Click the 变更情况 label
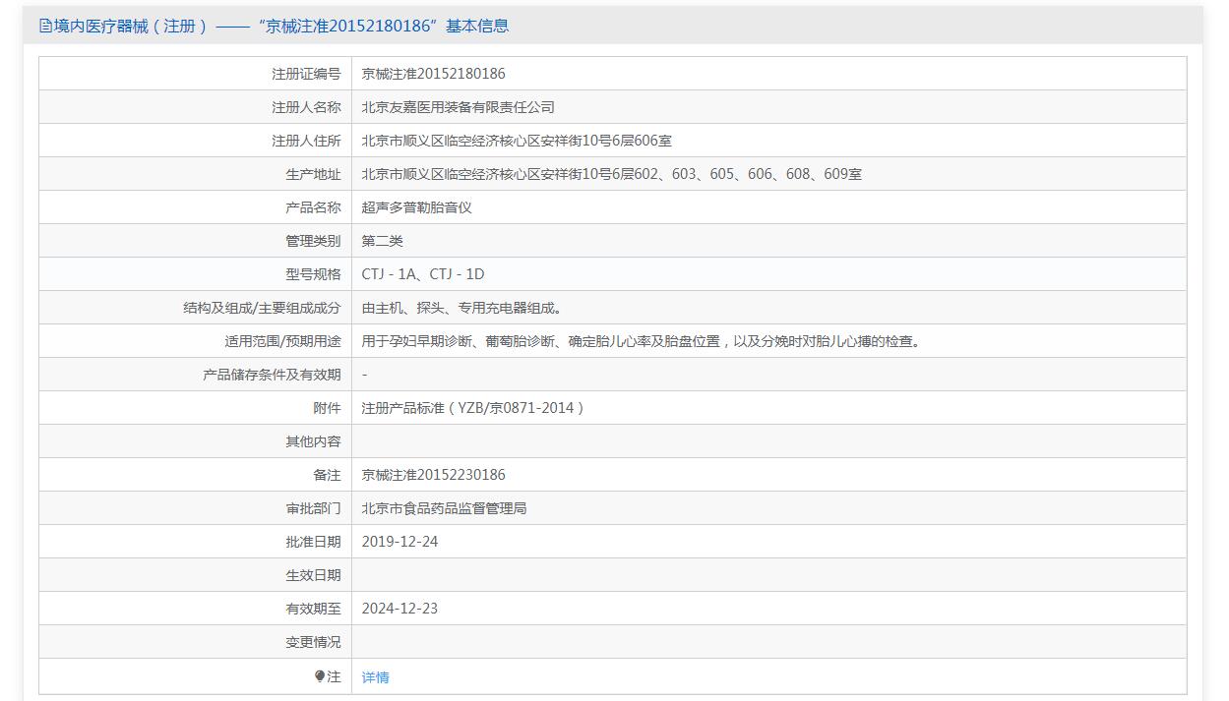This screenshot has width=1229, height=701. point(313,642)
